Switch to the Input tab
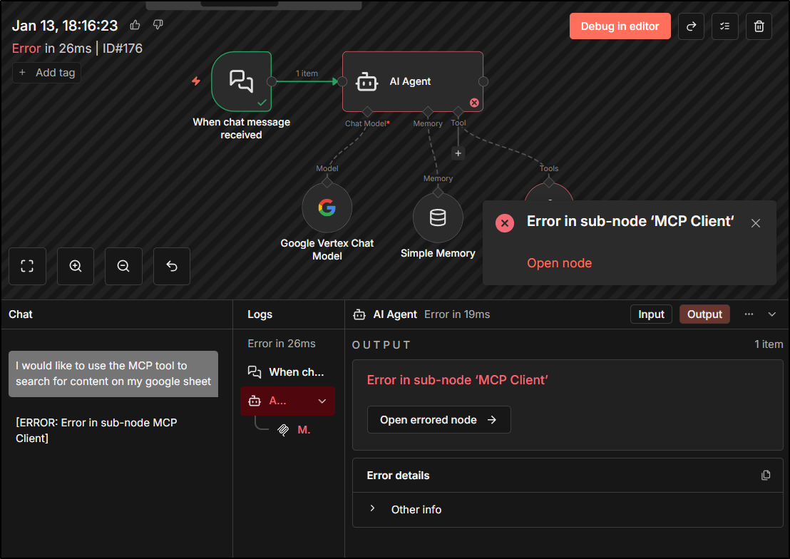Screen dimensions: 790x559 click(651, 314)
